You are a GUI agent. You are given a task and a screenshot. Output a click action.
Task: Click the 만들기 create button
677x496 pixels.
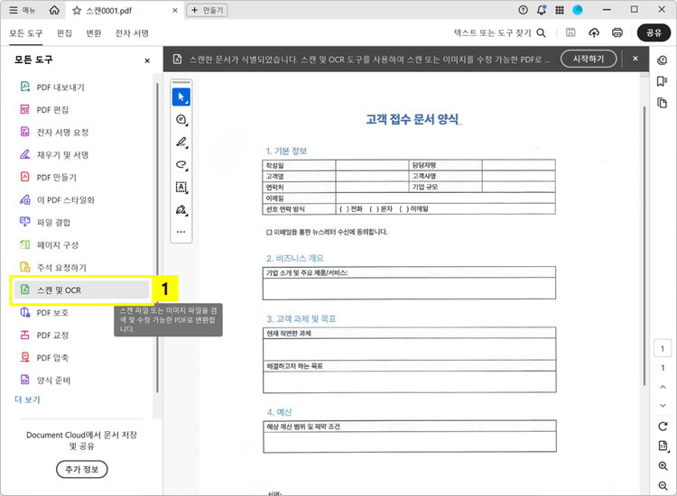208,10
